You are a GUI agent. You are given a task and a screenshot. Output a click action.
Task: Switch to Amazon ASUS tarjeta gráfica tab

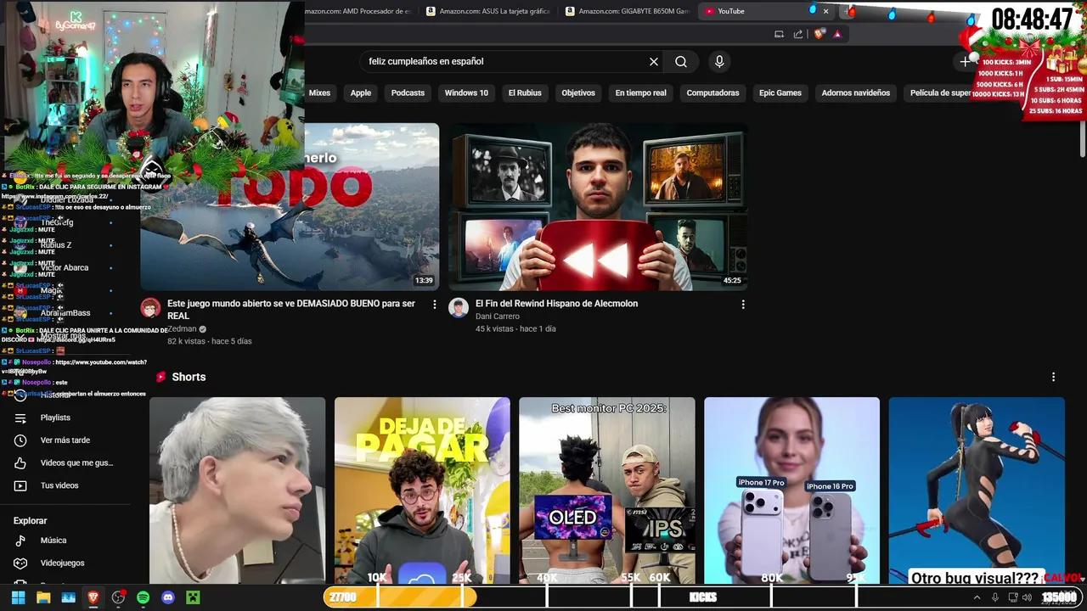488,11
